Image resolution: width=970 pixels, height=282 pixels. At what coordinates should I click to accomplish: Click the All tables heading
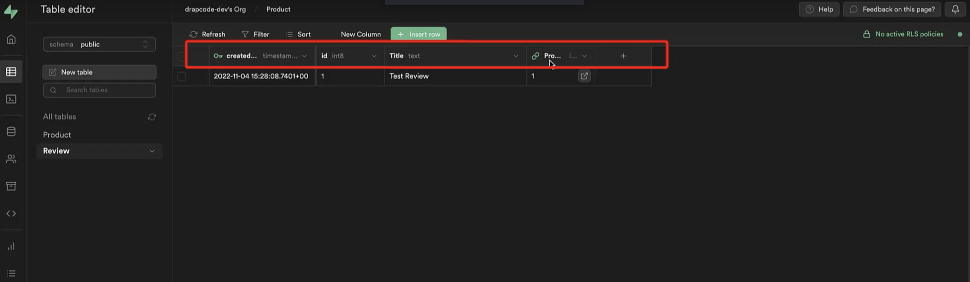(60, 117)
